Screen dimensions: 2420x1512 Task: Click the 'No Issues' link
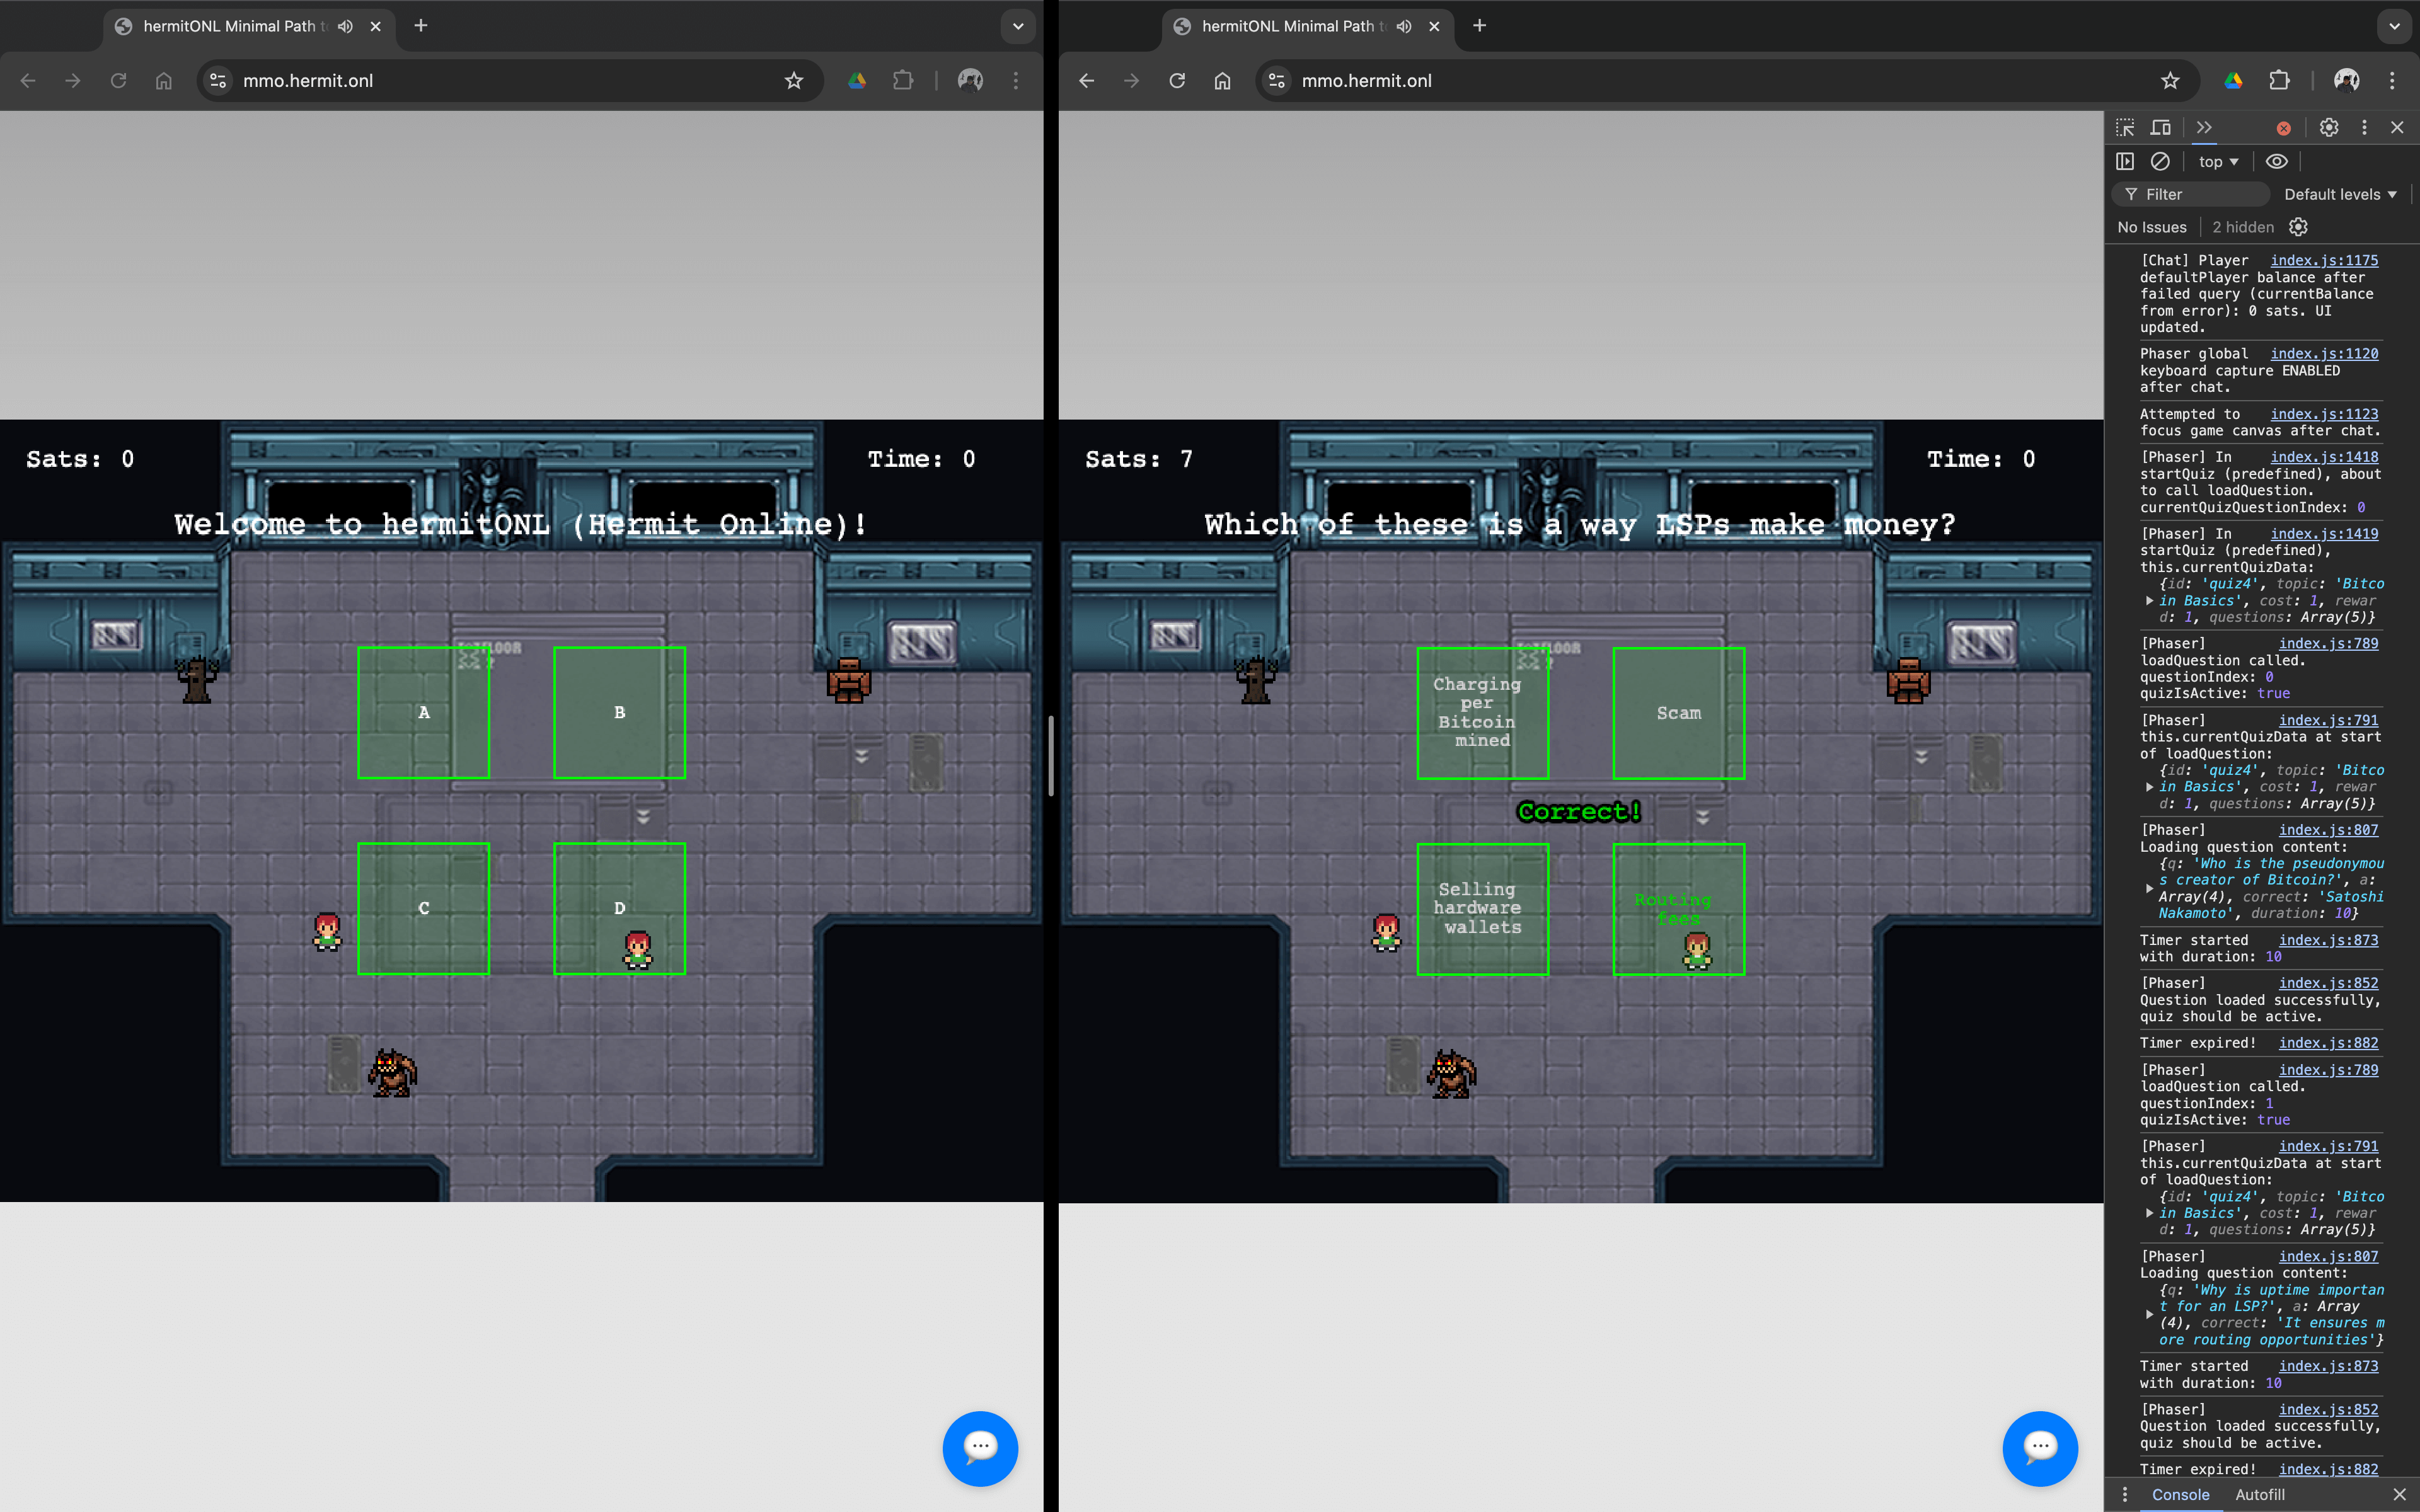tap(2151, 227)
